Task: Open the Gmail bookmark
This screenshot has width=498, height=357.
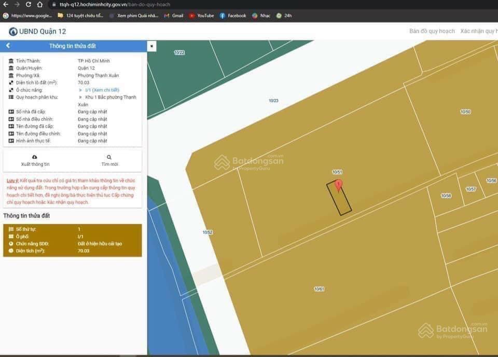Action: (174, 16)
